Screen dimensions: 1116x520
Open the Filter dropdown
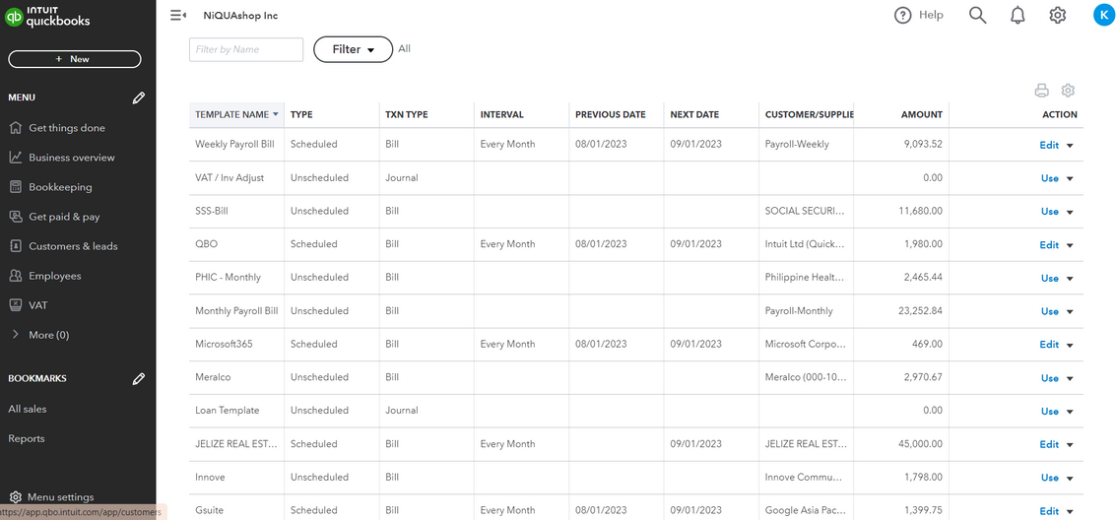(x=353, y=49)
